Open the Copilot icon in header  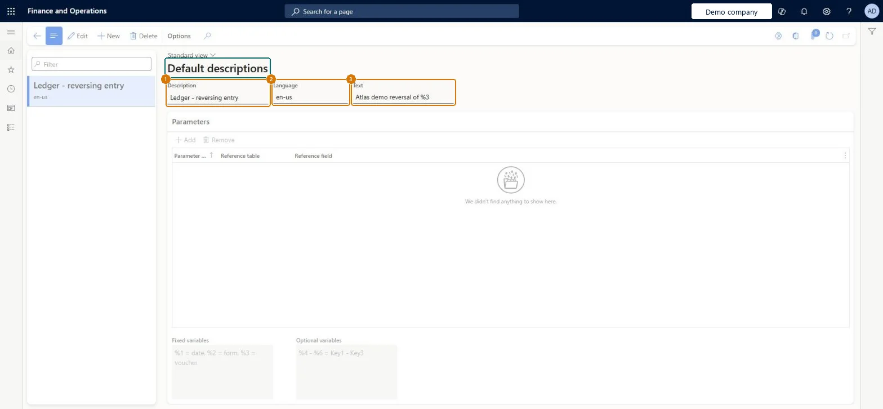782,11
